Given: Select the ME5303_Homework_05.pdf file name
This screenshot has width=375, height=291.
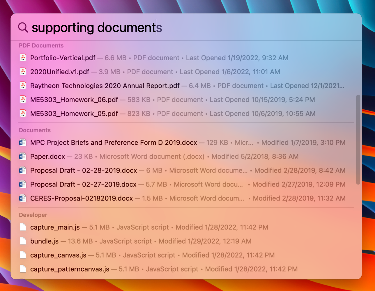Looking at the screenshot, I should coord(74,113).
